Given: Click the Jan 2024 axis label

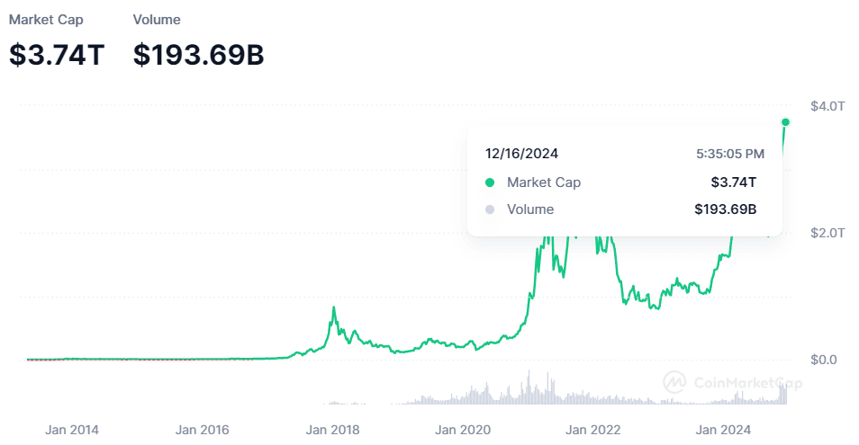Looking at the screenshot, I should [x=724, y=430].
